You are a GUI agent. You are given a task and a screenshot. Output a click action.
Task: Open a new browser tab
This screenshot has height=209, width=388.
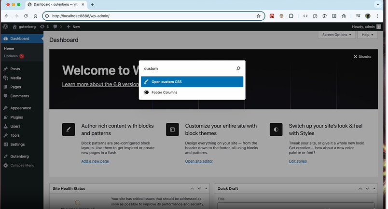92,4
